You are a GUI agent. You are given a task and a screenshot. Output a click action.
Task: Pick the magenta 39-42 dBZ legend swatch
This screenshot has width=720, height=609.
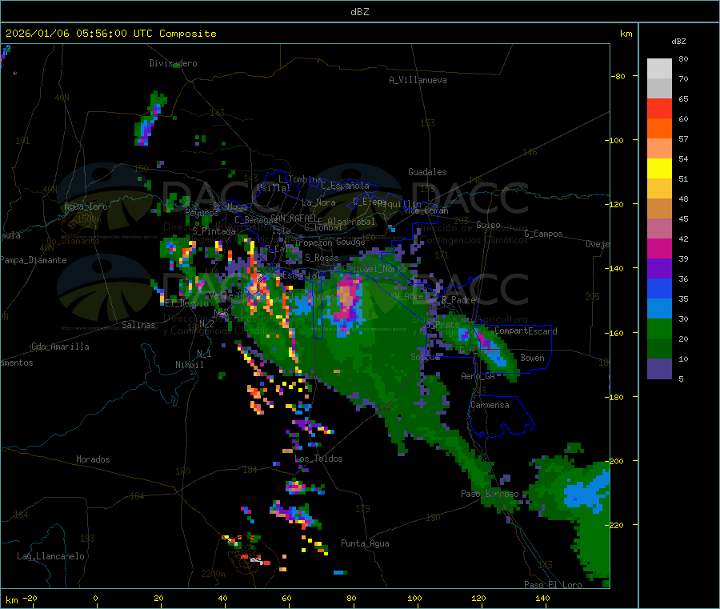(659, 248)
